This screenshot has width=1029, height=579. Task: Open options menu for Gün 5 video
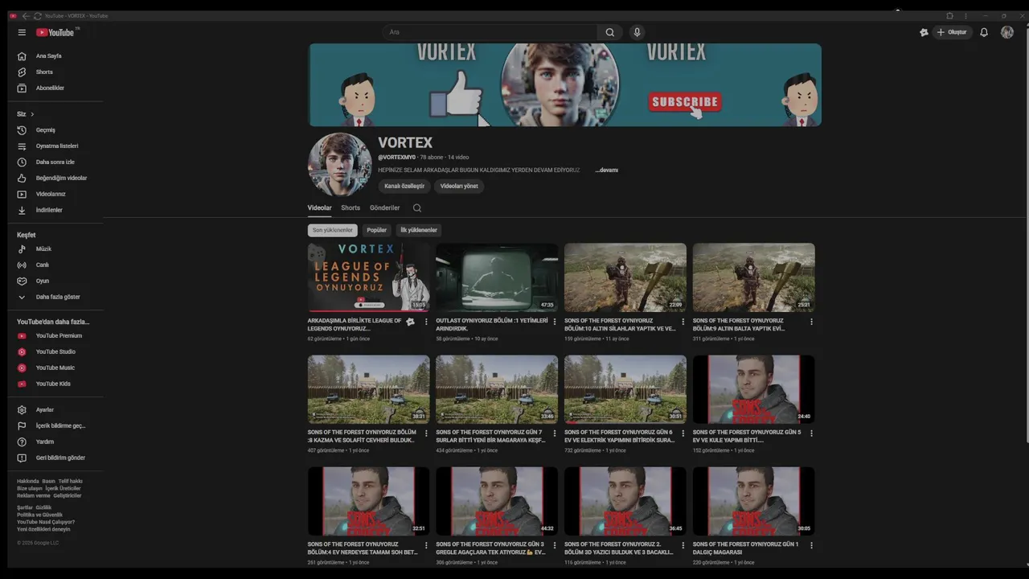811,433
